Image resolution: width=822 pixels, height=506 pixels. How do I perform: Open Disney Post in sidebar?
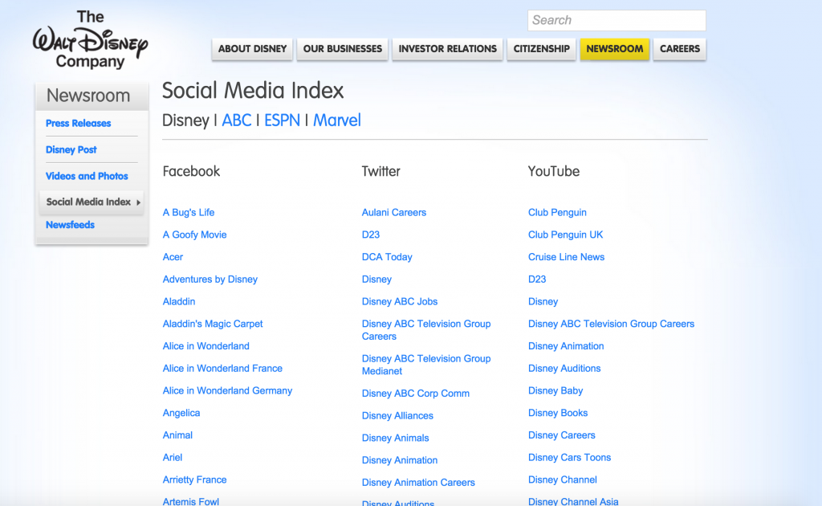(71, 149)
